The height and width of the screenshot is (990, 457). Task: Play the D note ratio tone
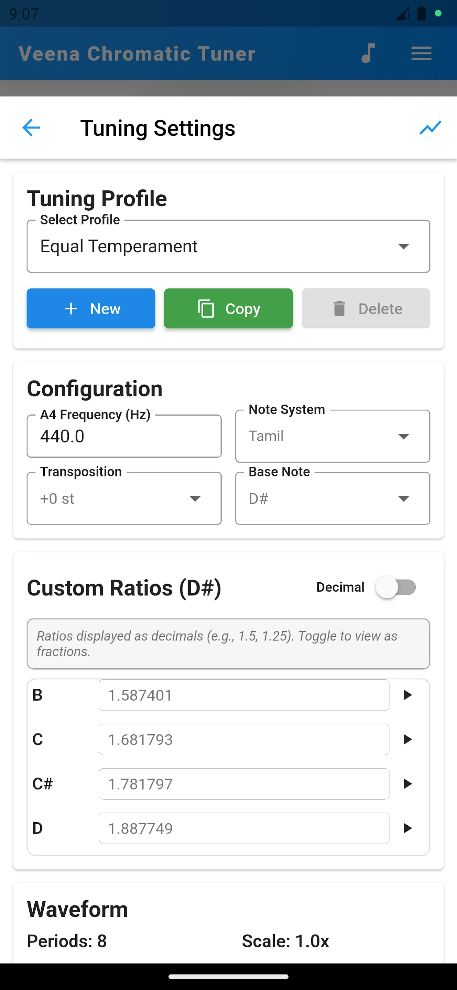(407, 828)
